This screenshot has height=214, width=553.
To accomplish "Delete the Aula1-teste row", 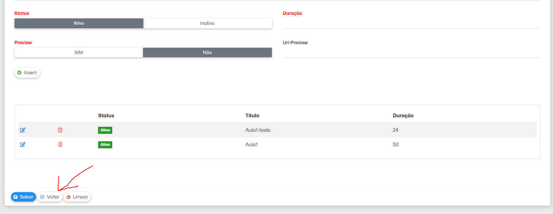I will click(x=60, y=130).
